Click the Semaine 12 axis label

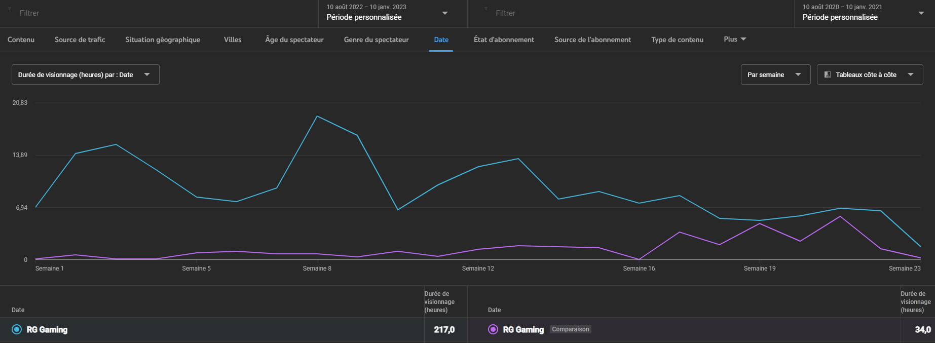click(478, 269)
